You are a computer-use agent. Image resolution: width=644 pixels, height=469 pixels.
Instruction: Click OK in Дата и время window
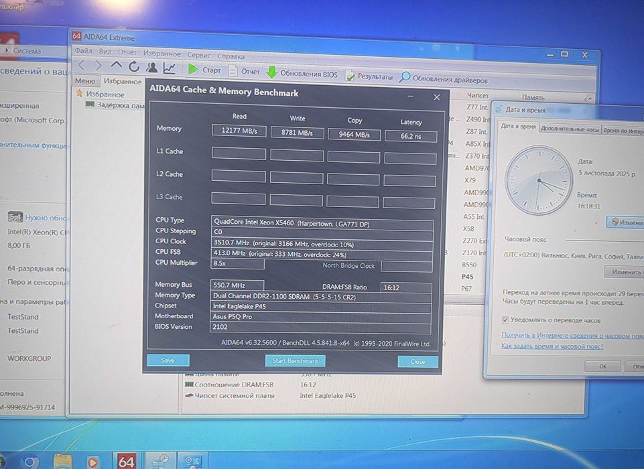pyautogui.click(x=602, y=366)
